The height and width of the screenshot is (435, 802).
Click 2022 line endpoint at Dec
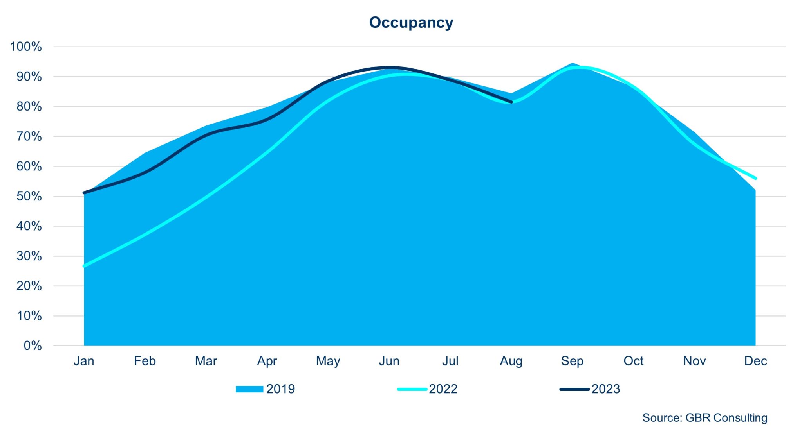(755, 178)
